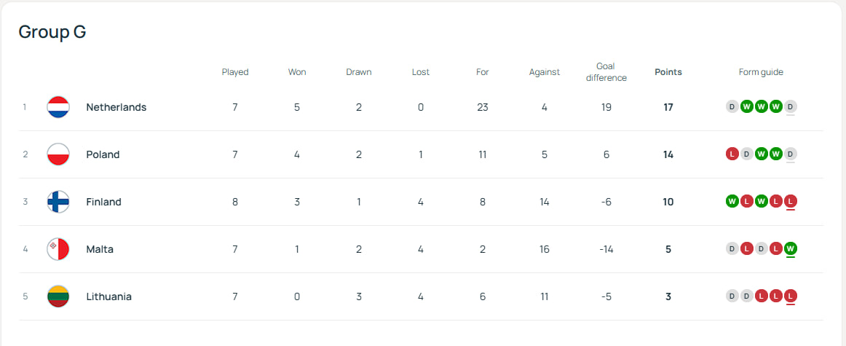Click Poland's first red loss badge
Image resolution: width=846 pixels, height=346 pixels.
coord(732,154)
